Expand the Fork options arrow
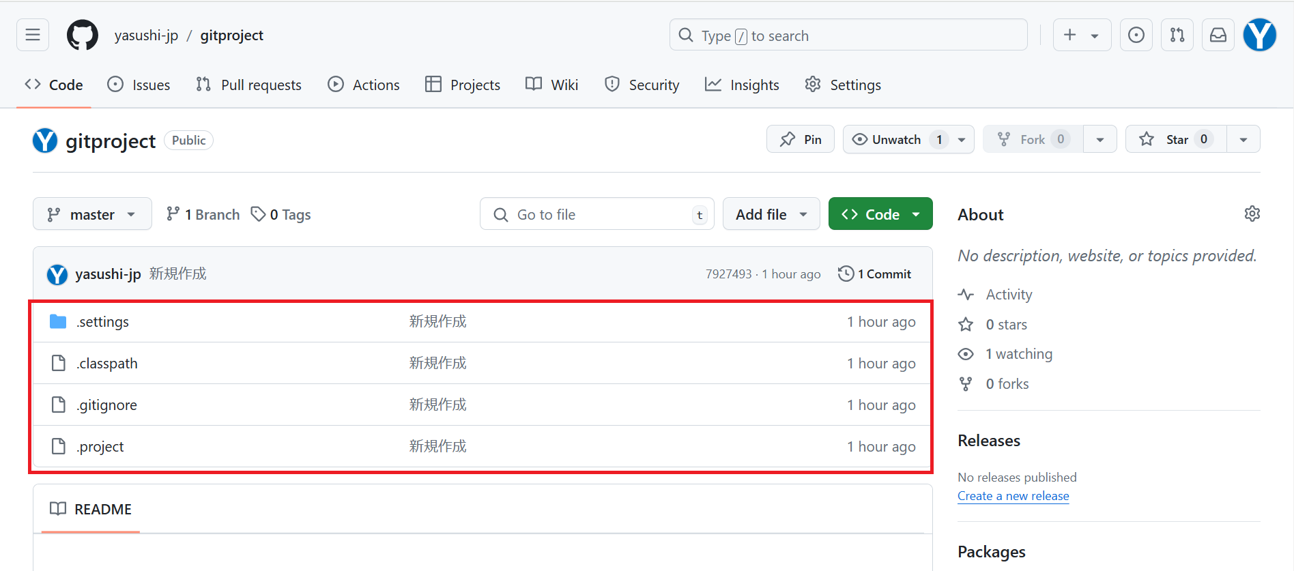1294x571 pixels. point(1100,139)
